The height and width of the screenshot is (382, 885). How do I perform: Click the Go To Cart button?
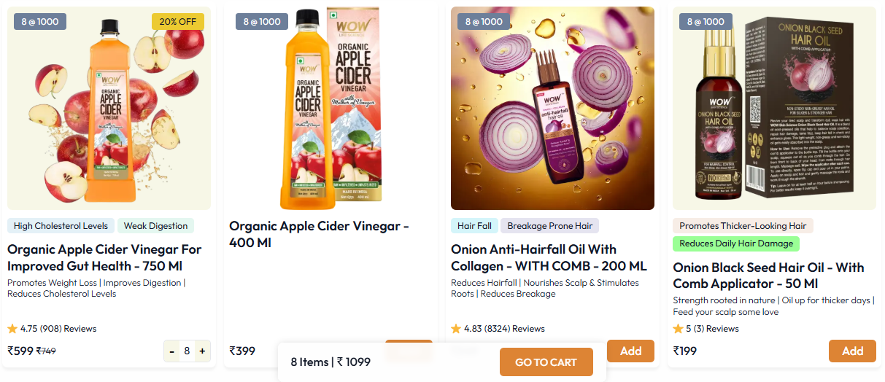[546, 362]
